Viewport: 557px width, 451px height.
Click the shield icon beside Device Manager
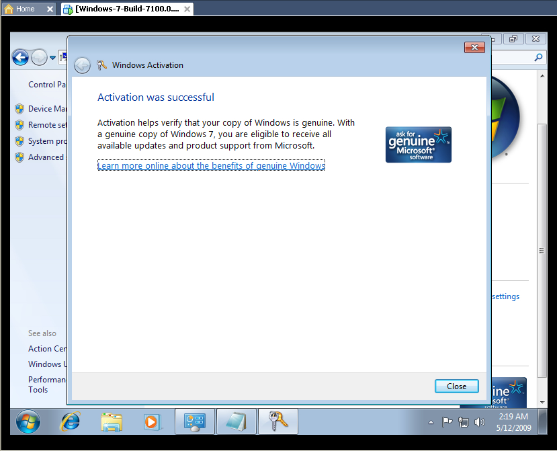click(x=19, y=109)
